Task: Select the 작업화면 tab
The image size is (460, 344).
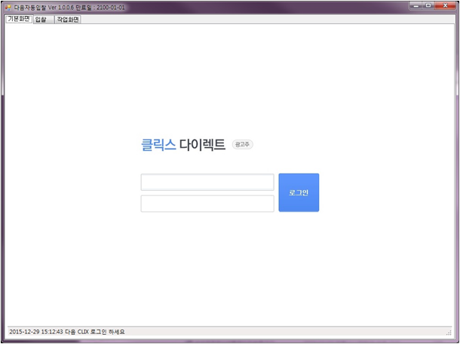Action: (68, 20)
